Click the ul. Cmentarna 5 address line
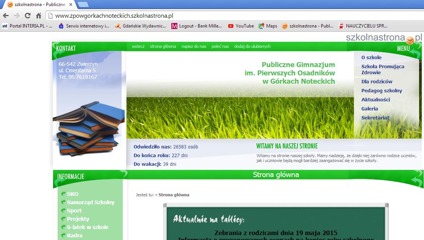The height and width of the screenshot is (240, 424). tap(77, 70)
